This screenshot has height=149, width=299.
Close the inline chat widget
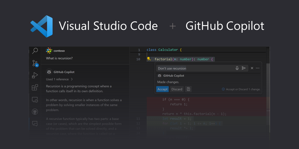click(x=252, y=68)
